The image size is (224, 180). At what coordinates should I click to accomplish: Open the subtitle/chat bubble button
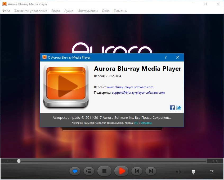click(x=75, y=171)
